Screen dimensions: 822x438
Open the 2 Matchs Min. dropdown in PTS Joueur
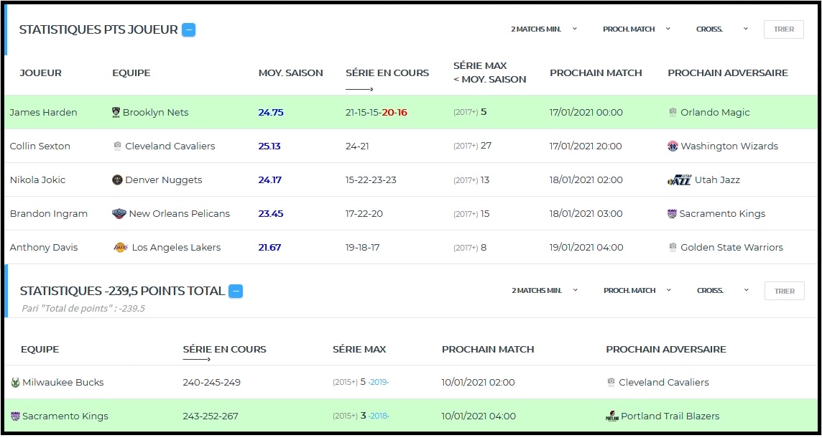click(x=544, y=29)
